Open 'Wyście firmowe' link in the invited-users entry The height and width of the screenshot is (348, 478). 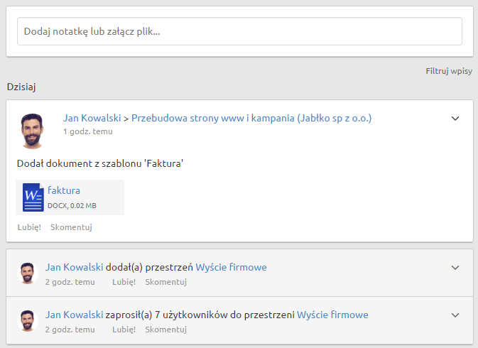coord(332,315)
